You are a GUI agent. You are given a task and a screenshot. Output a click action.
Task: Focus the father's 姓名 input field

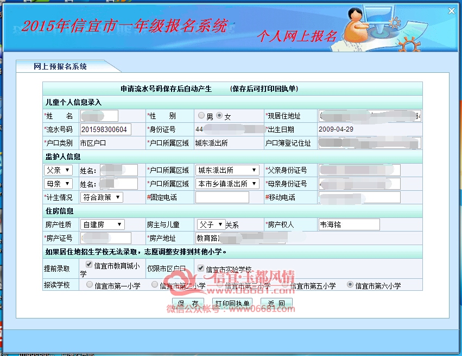coord(119,170)
